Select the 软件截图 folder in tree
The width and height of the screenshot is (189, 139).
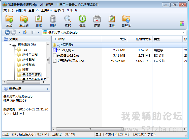click(x=28, y=60)
